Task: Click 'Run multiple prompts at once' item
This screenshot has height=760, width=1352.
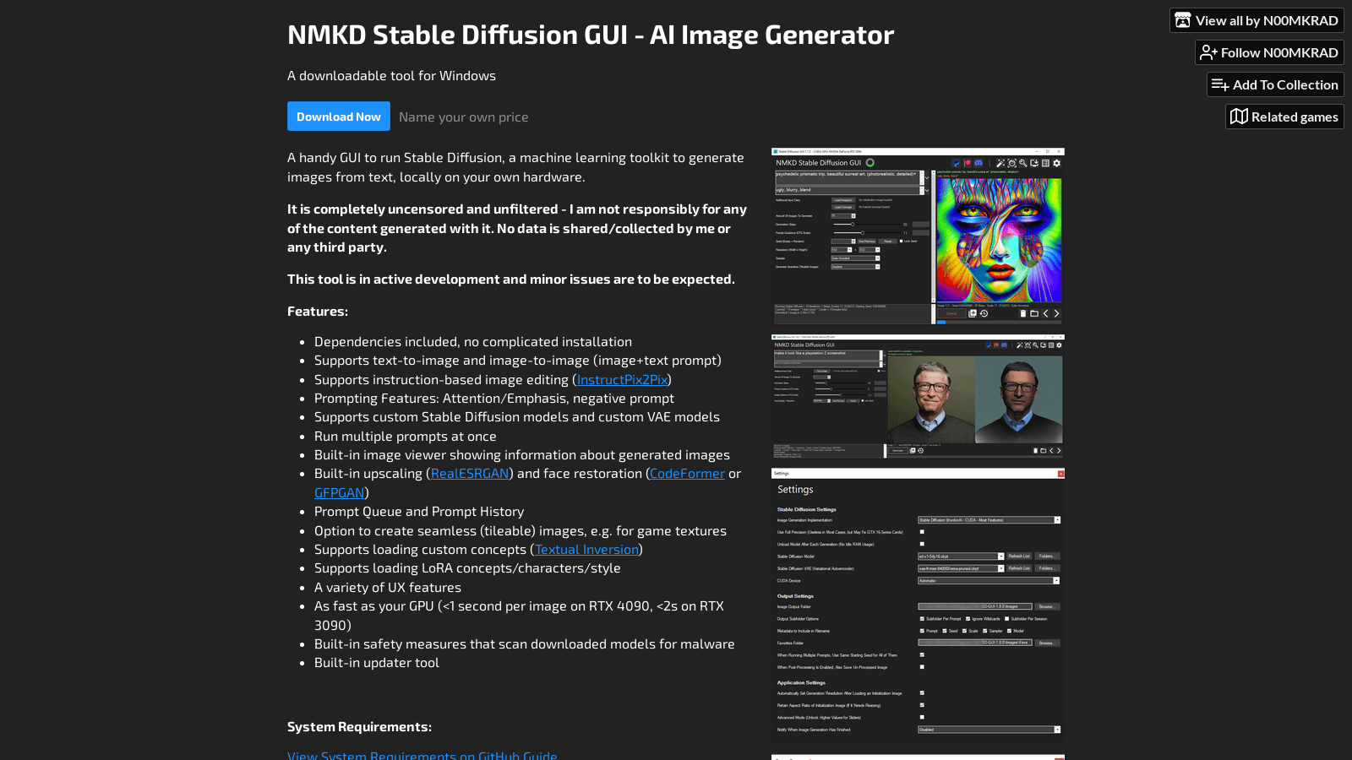Action: click(406, 437)
